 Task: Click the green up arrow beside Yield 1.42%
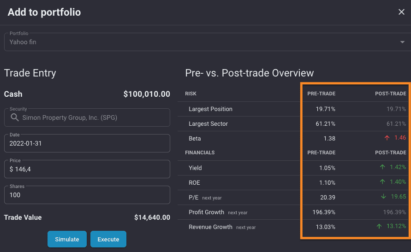[382, 167]
